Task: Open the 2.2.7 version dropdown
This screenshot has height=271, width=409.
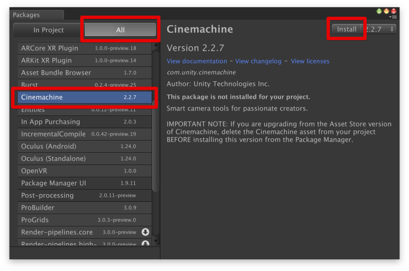Action: click(x=379, y=29)
